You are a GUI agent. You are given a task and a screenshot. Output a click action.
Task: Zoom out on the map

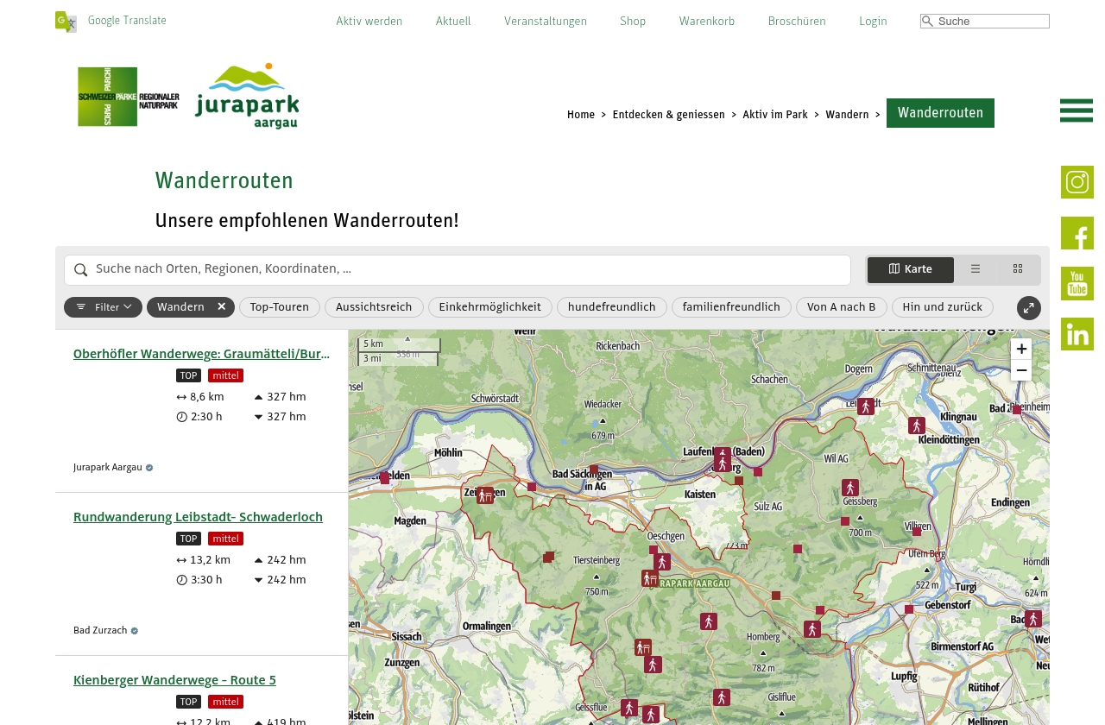tap(1021, 371)
